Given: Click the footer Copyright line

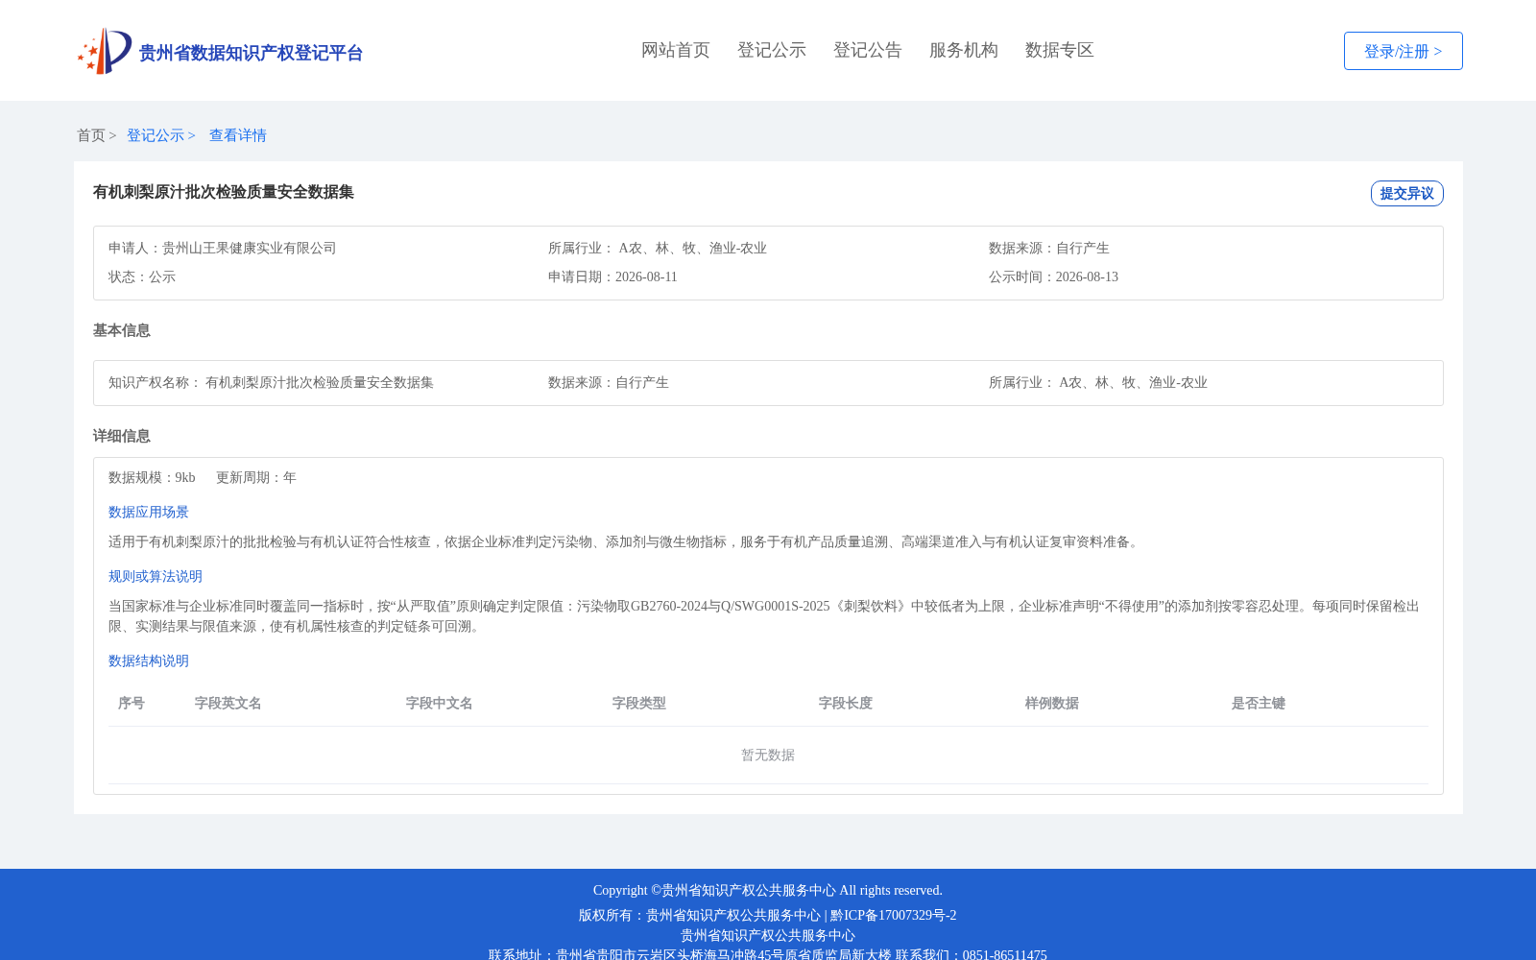Looking at the screenshot, I should [x=768, y=890].
